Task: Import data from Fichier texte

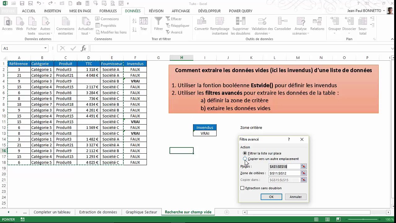Action: [x=32, y=26]
